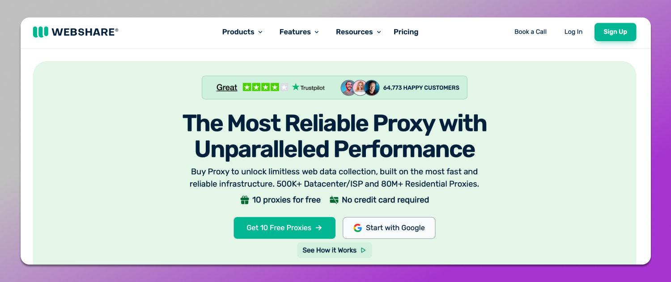671x282 pixels.
Task: Click the play icon in See How it Works
Action: (x=363, y=250)
